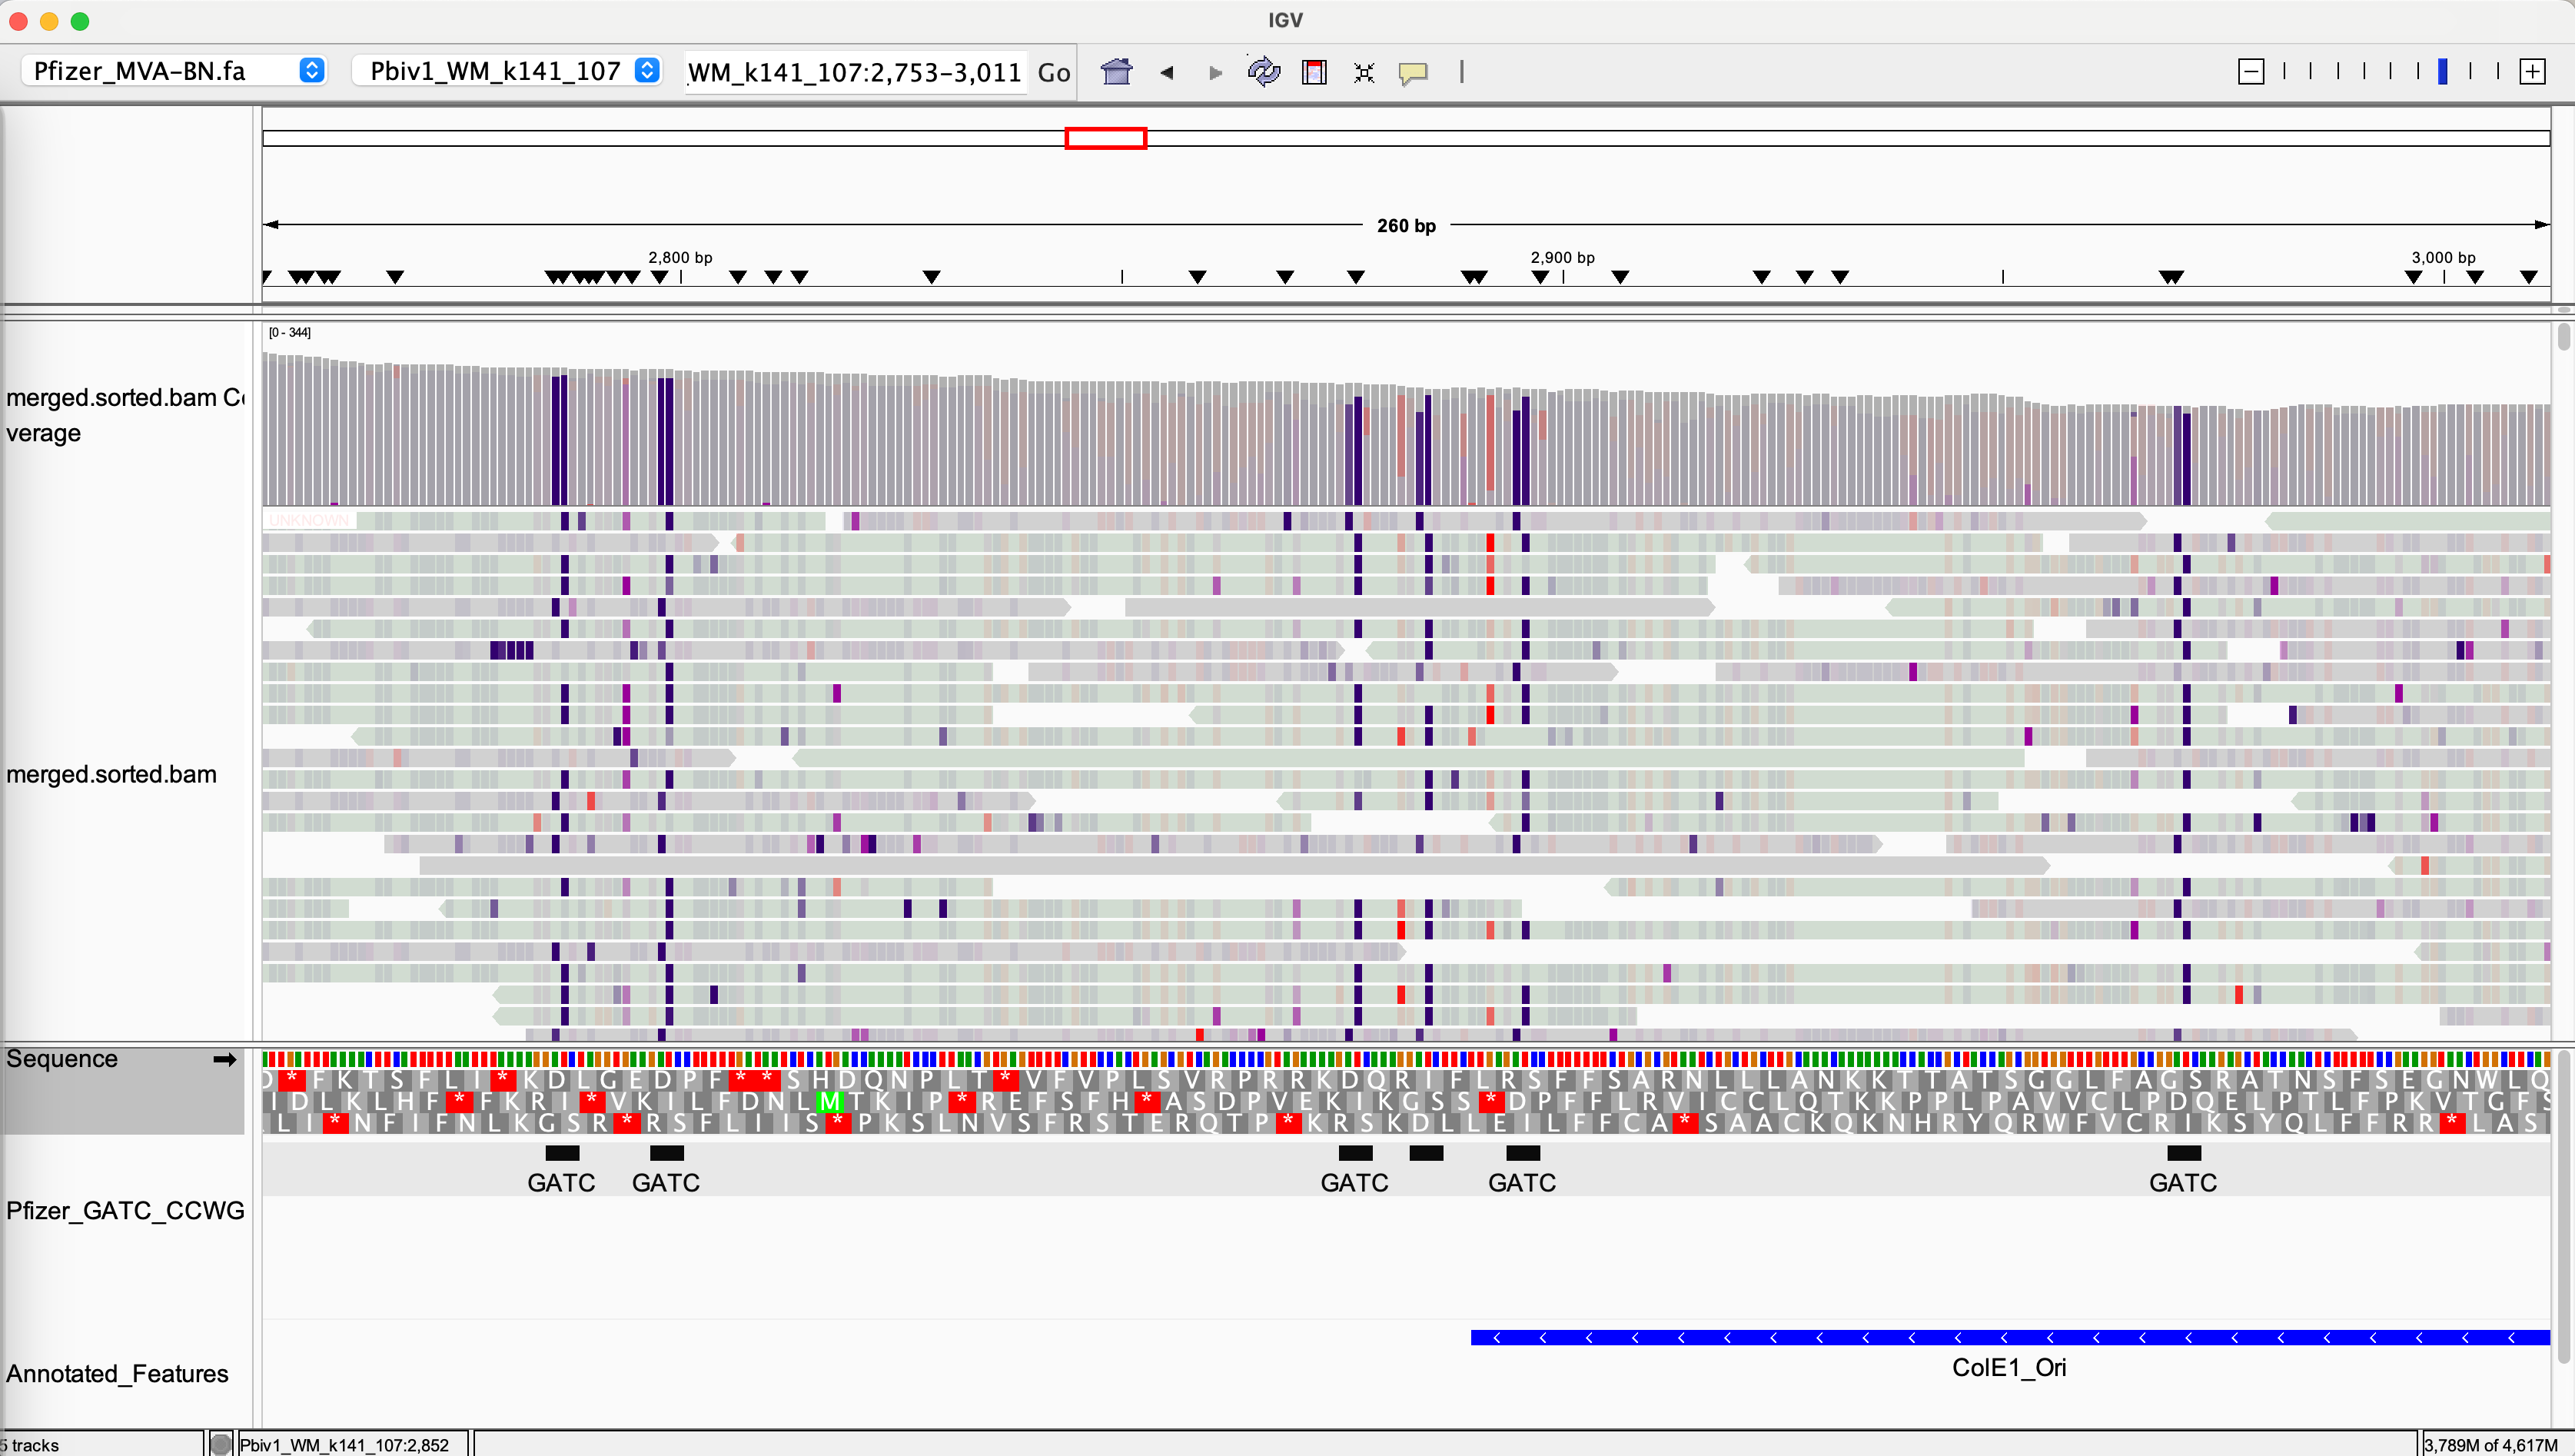
Task: Zoom in with the plus icon
Action: tap(2532, 72)
